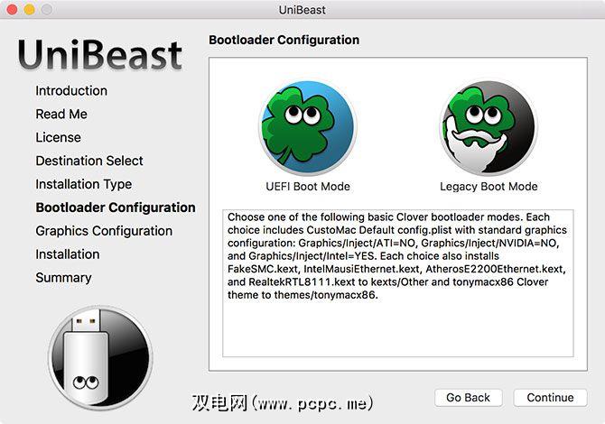Viewport: 605px width, 424px height.
Task: Open the Read Me step
Action: point(61,115)
